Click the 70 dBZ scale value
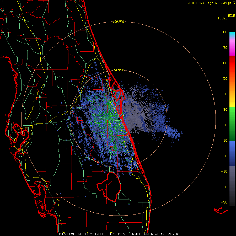236x236 pixels. click(225, 48)
